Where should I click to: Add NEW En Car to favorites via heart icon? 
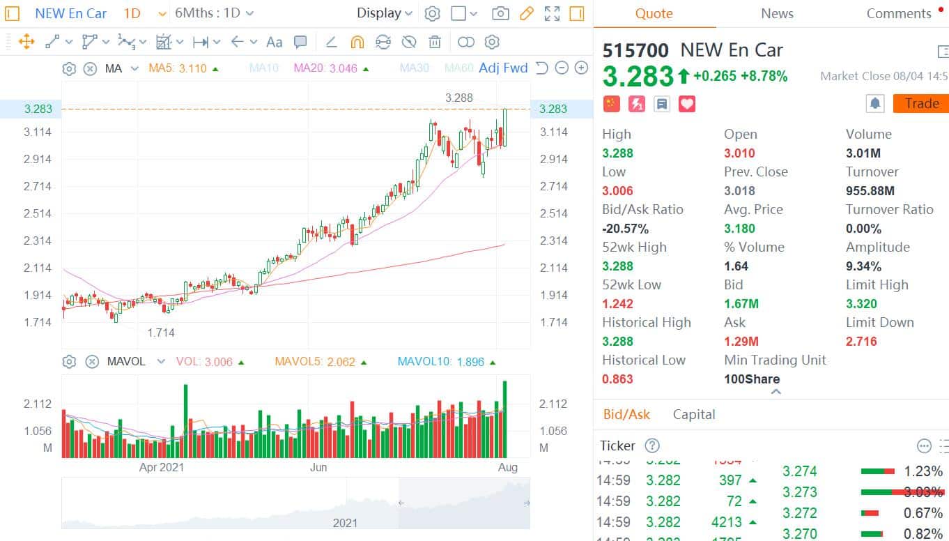point(687,103)
